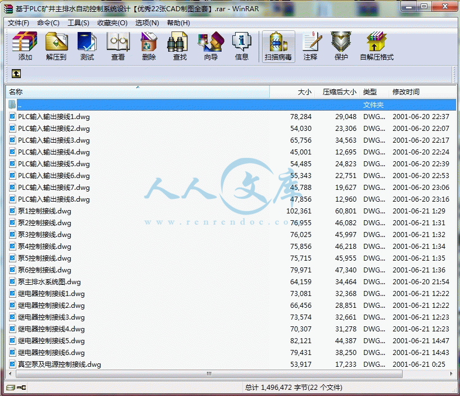The height and width of the screenshot is (396, 460).
Task: Click 文件夹 type in parent row
Action: tap(373, 105)
